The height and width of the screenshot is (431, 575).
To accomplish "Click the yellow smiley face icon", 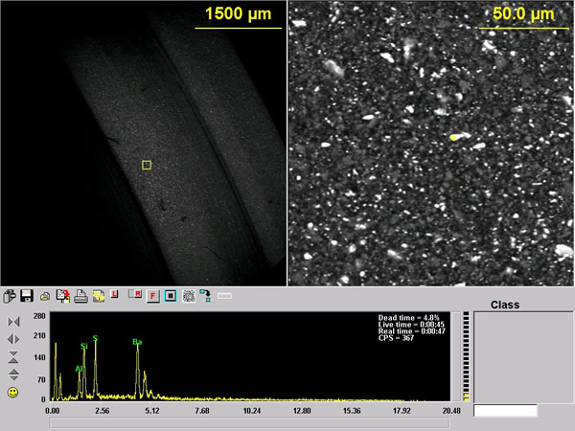I will [13, 393].
